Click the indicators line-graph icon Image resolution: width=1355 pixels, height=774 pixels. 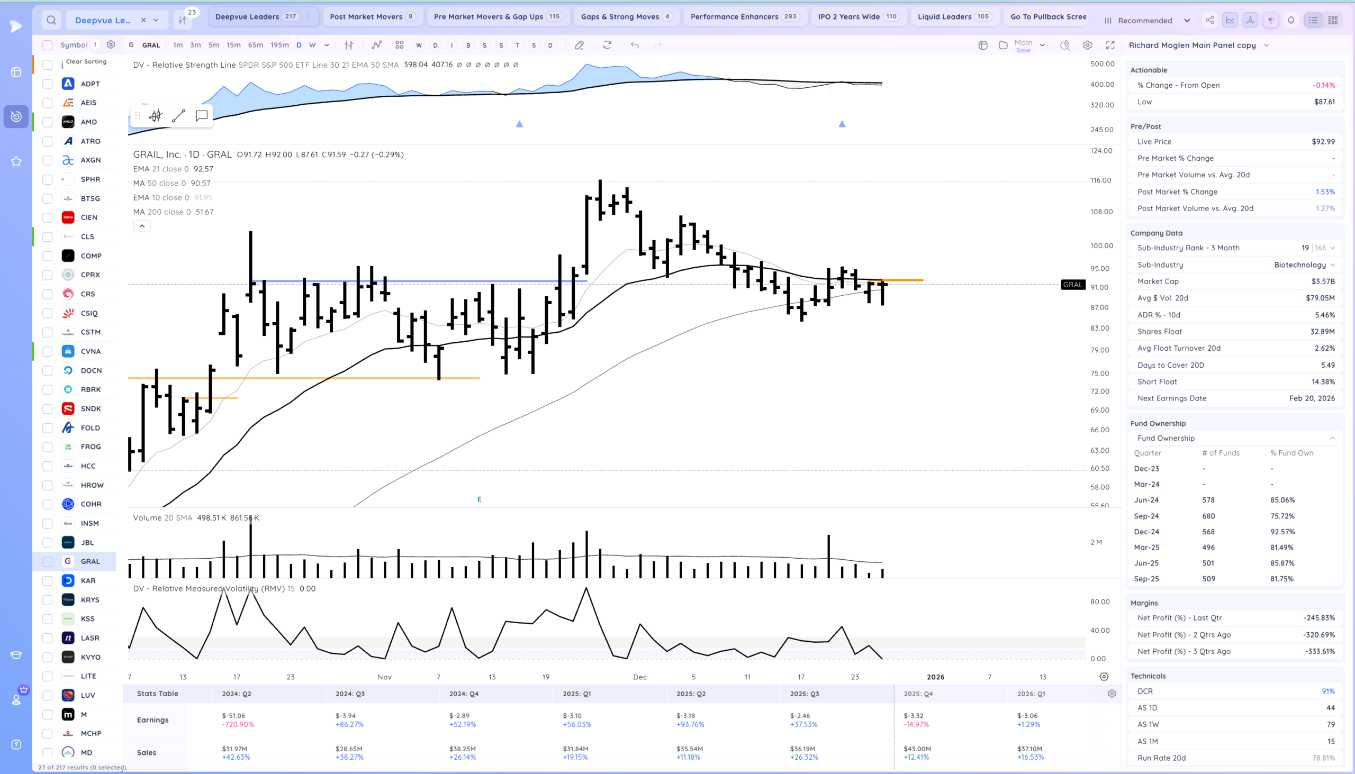point(376,45)
